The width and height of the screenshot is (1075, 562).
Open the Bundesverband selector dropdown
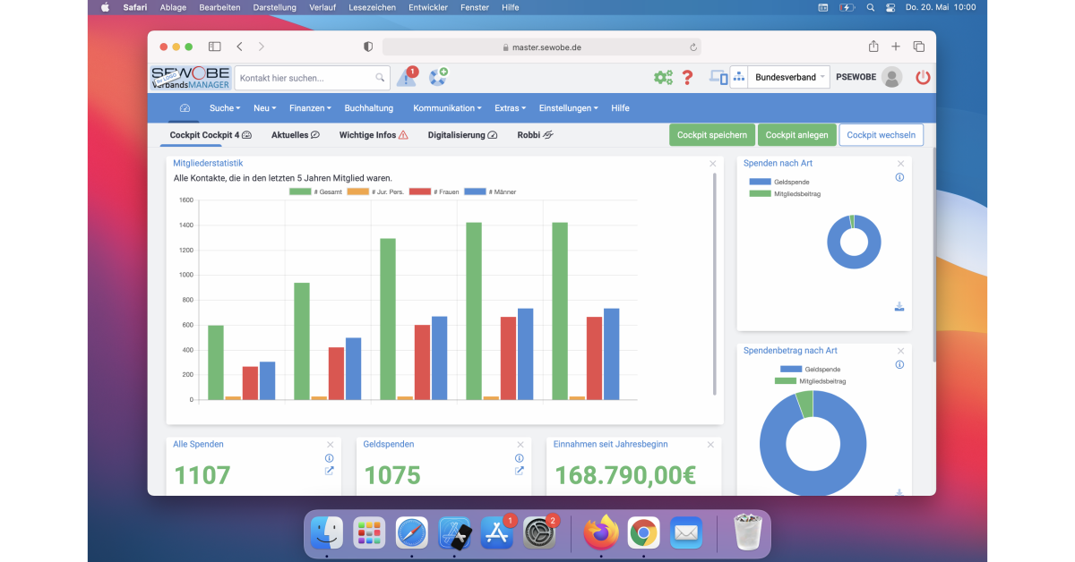pos(788,78)
